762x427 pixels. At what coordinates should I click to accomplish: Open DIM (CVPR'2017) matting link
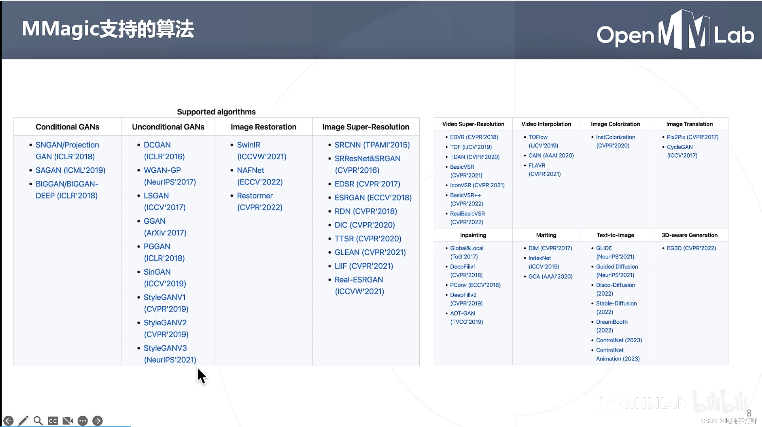(550, 248)
